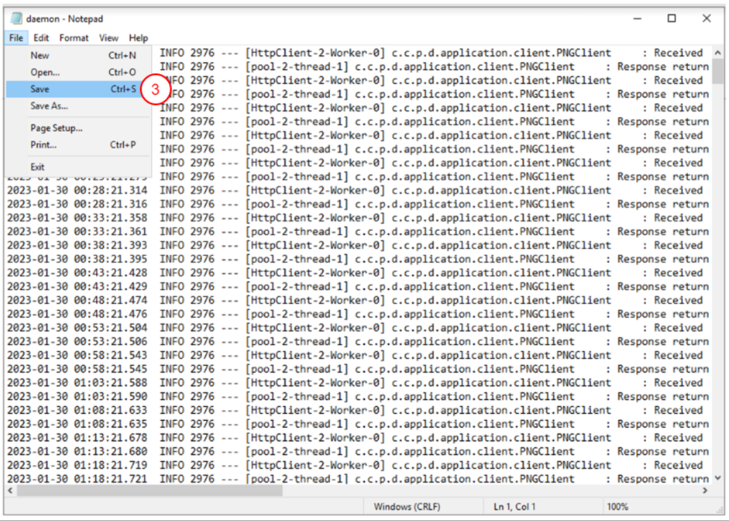Screen dimensions: 729x521
Task: Click timestamp 2023-01-30 00:58:21.543
Action: [77, 355]
